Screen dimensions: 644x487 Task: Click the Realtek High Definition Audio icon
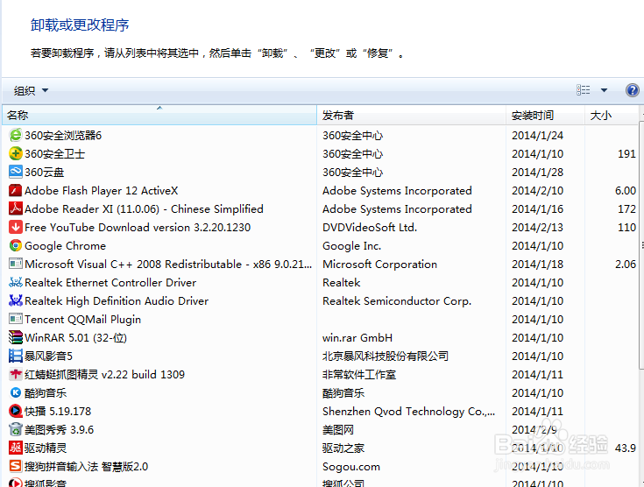click(15, 300)
